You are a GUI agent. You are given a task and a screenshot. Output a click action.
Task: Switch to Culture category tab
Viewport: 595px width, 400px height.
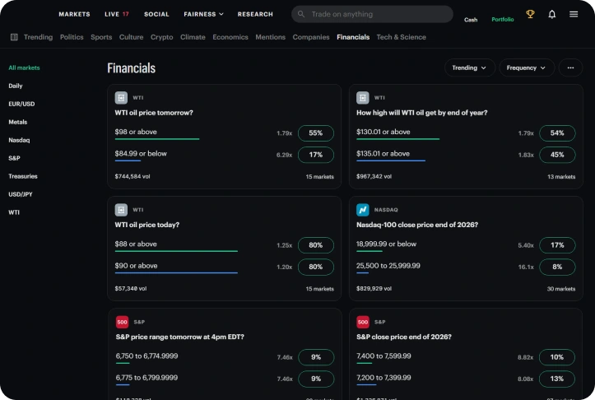(x=132, y=37)
